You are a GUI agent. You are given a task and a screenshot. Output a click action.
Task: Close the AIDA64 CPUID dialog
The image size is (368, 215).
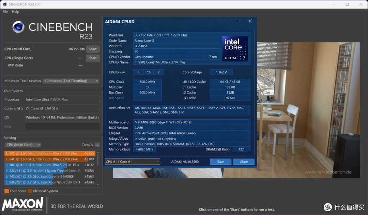[250, 21]
